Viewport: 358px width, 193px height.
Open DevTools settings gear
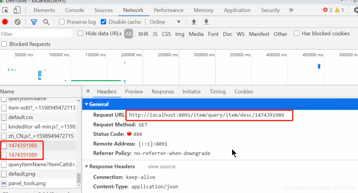tap(356, 10)
